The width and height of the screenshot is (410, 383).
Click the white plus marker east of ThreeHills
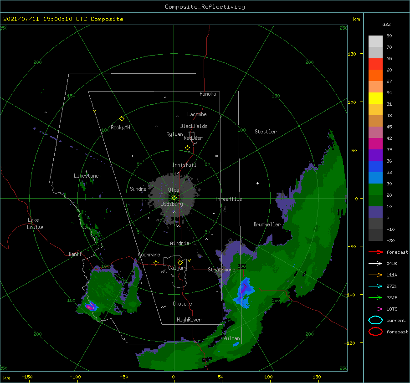coord(257,183)
